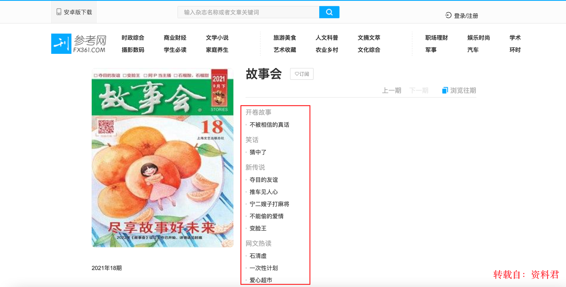Open the 文化综合 category
The width and height of the screenshot is (566, 287).
369,50
